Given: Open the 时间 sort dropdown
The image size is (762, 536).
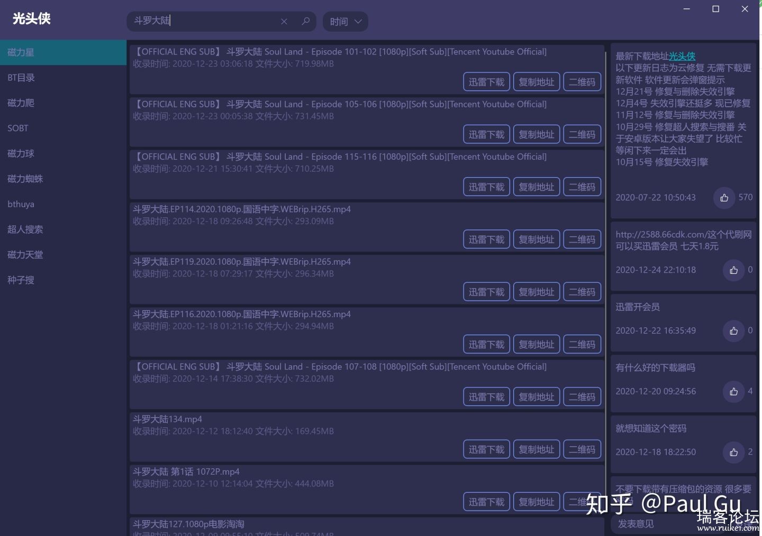Looking at the screenshot, I should pos(345,22).
